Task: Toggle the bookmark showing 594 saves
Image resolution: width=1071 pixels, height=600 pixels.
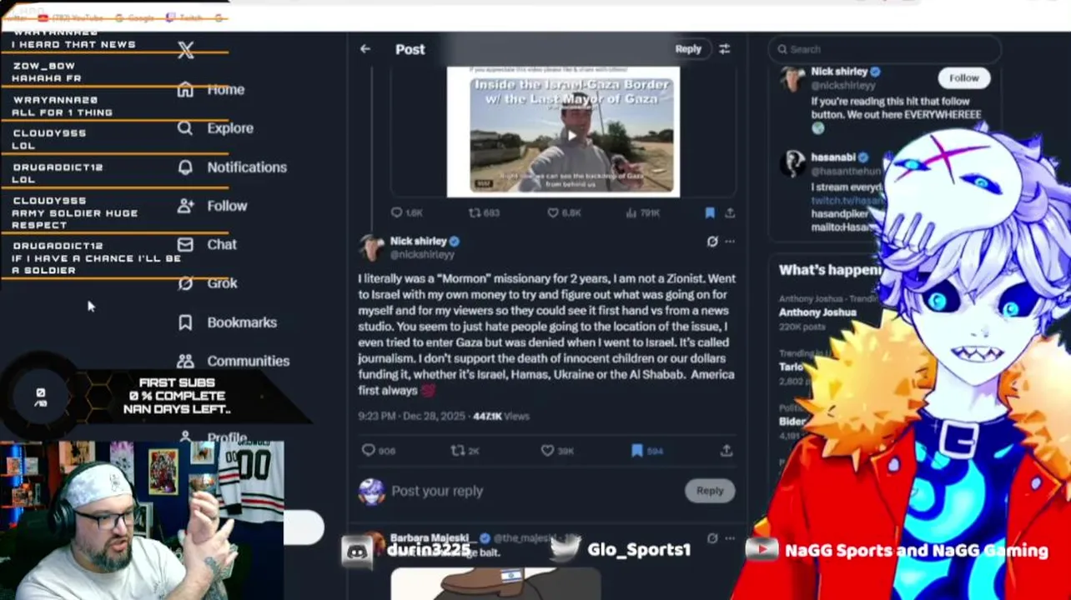Action: tap(637, 451)
